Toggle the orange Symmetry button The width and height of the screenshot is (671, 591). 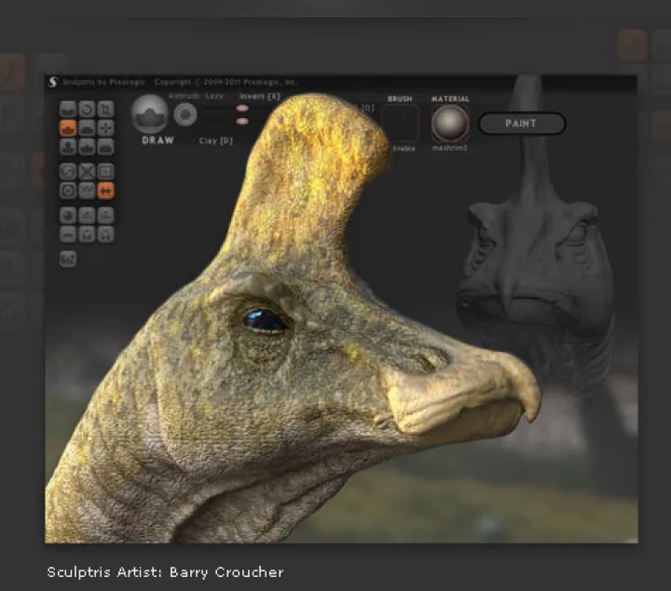pyautogui.click(x=105, y=190)
